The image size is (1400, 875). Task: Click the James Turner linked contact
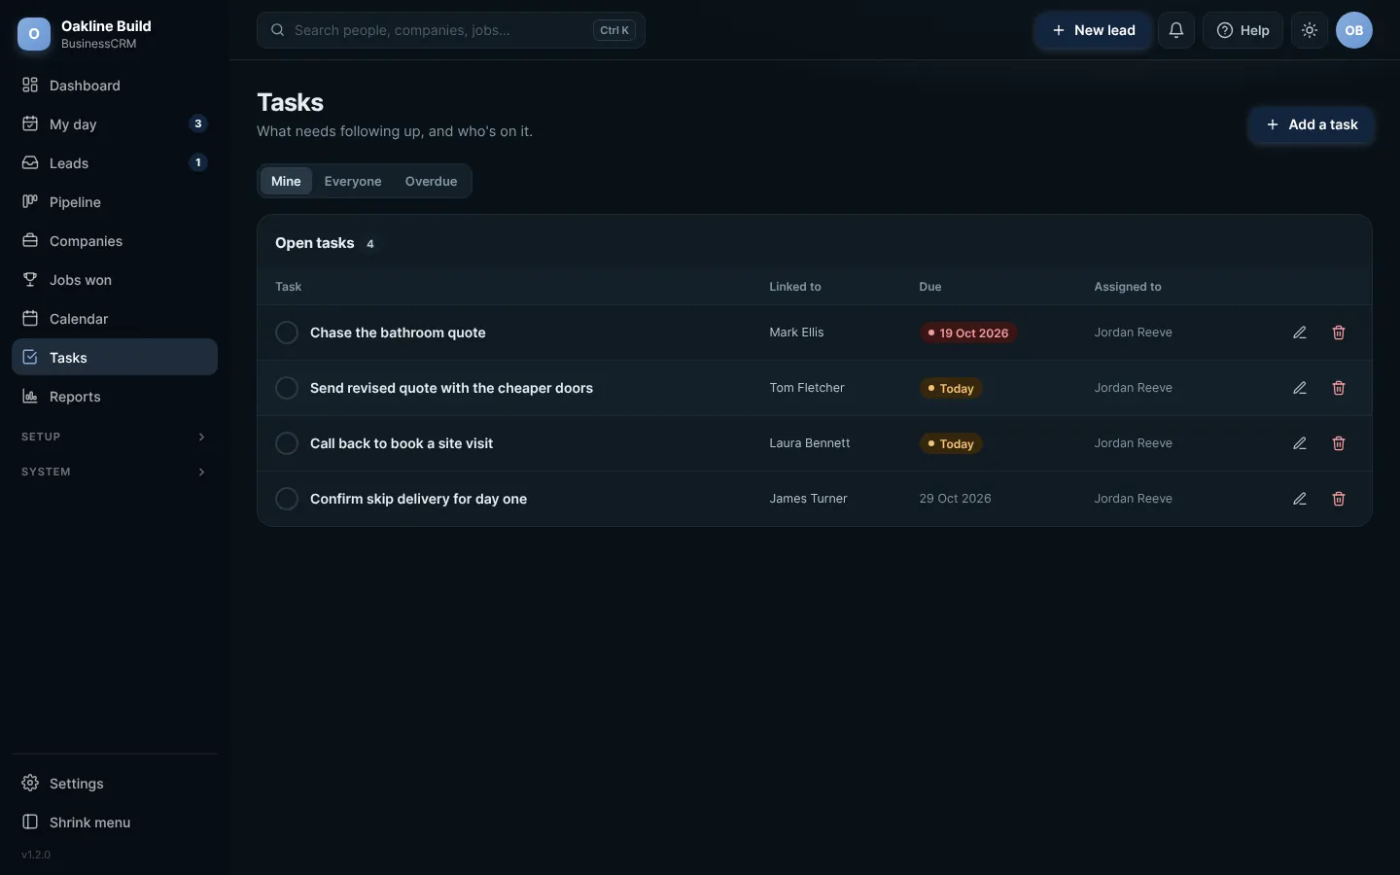pos(808,499)
